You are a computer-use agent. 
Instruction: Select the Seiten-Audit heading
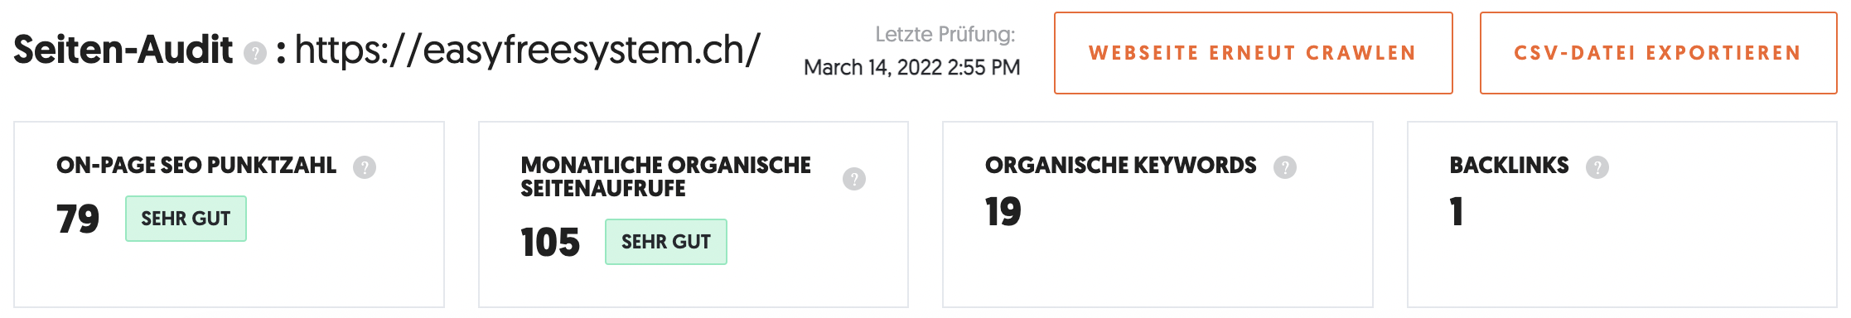[123, 50]
